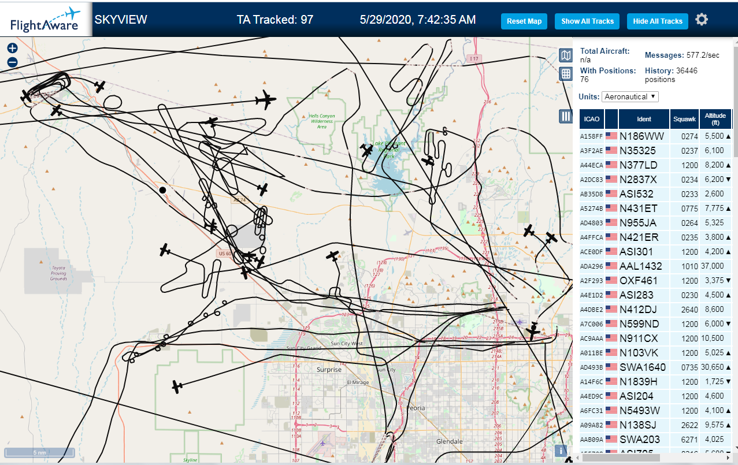Image resolution: width=738 pixels, height=465 pixels.
Task: Zoom in on the map
Action: pyautogui.click(x=12, y=49)
